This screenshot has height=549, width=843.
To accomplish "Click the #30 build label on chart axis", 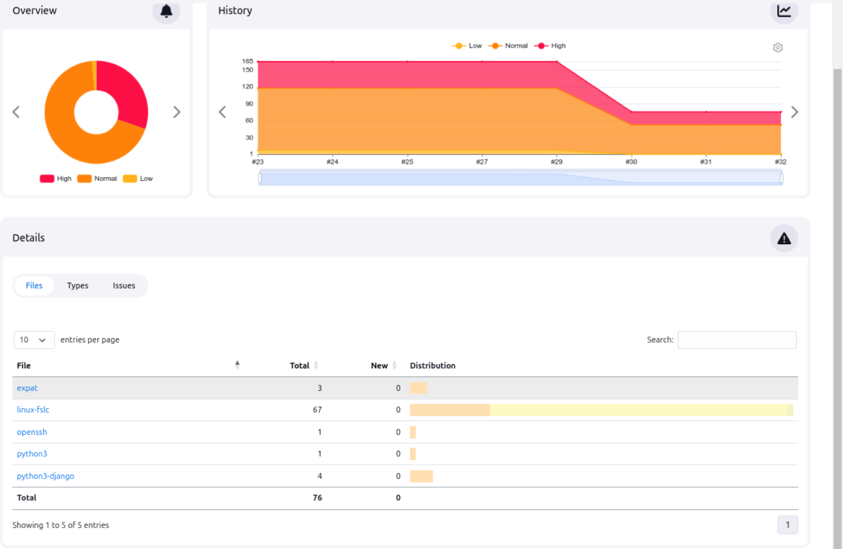I will [x=631, y=162].
